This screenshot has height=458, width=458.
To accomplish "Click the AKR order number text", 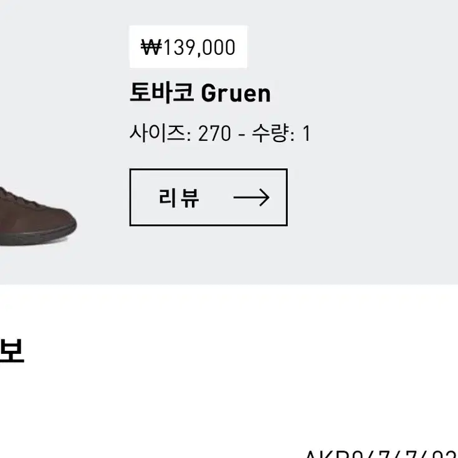I will 381,455.
